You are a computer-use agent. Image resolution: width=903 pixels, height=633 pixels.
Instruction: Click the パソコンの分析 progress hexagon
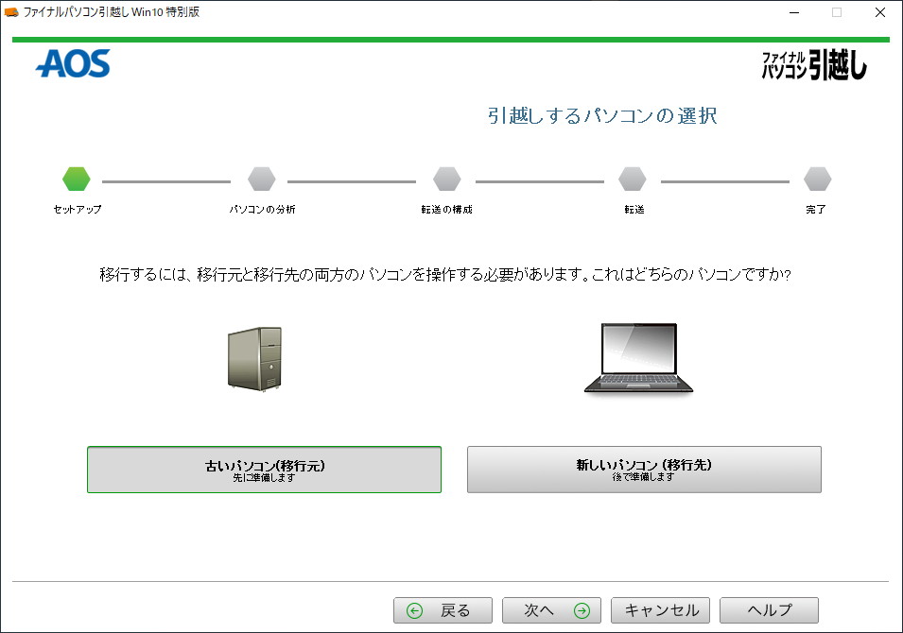(261, 179)
